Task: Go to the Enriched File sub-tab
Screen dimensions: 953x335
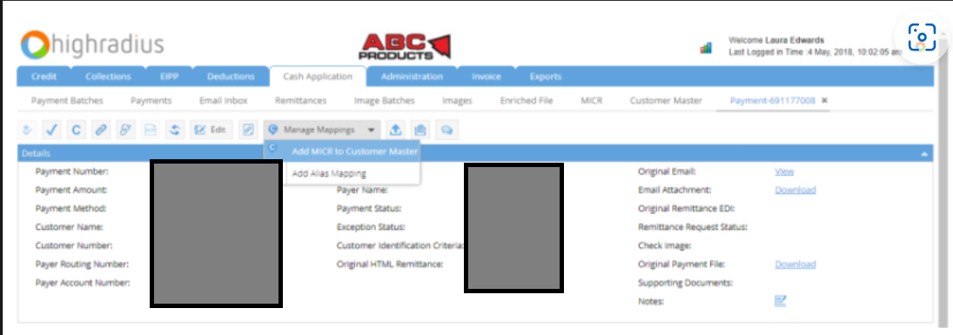Action: [x=527, y=100]
